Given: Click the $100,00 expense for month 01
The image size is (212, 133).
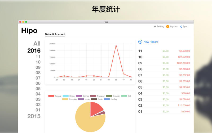Looking at the screenshot, I should 185,111.
